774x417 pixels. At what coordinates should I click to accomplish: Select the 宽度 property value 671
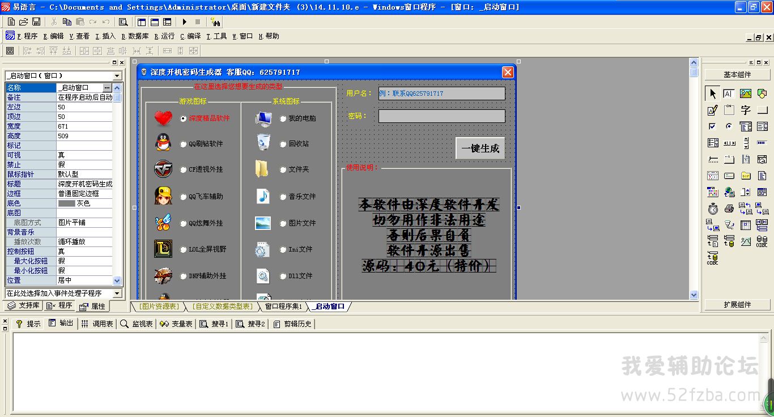click(x=84, y=126)
